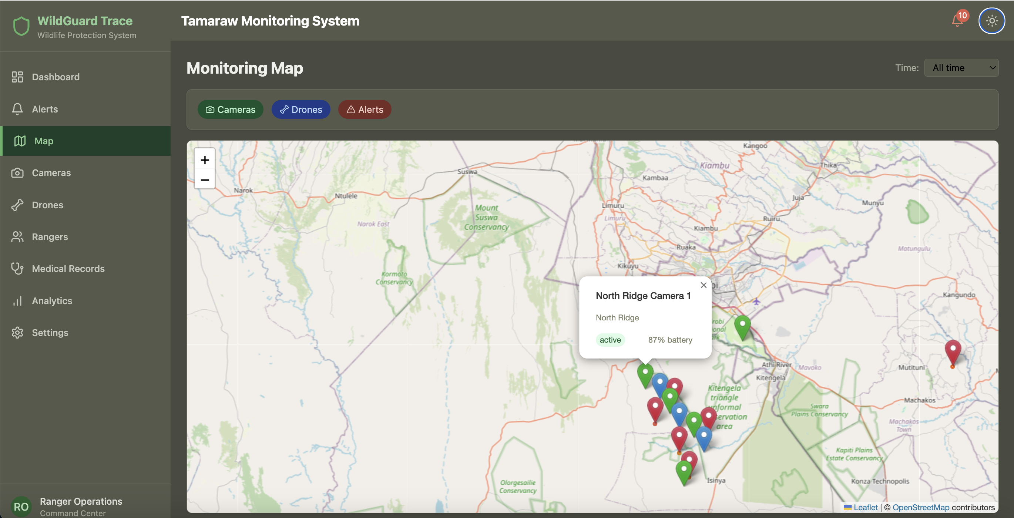Click the notification bell icon
The width and height of the screenshot is (1014, 518).
[x=957, y=20]
